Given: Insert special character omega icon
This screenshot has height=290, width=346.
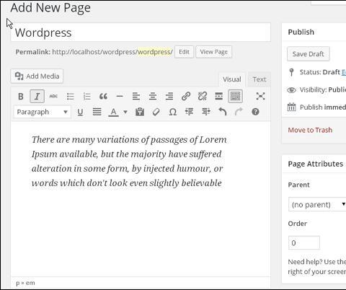Looking at the screenshot, I should click(173, 112).
